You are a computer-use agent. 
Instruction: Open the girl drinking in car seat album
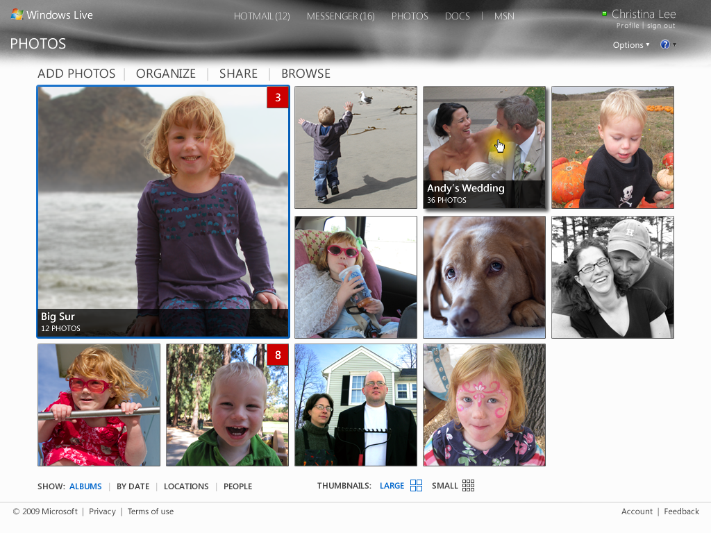point(355,277)
